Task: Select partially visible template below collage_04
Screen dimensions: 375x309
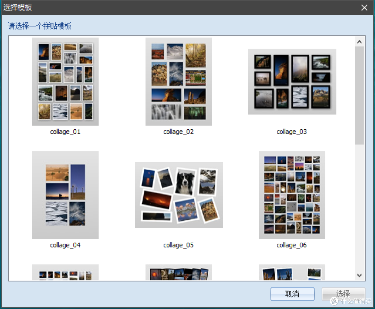Action: [x=65, y=273]
